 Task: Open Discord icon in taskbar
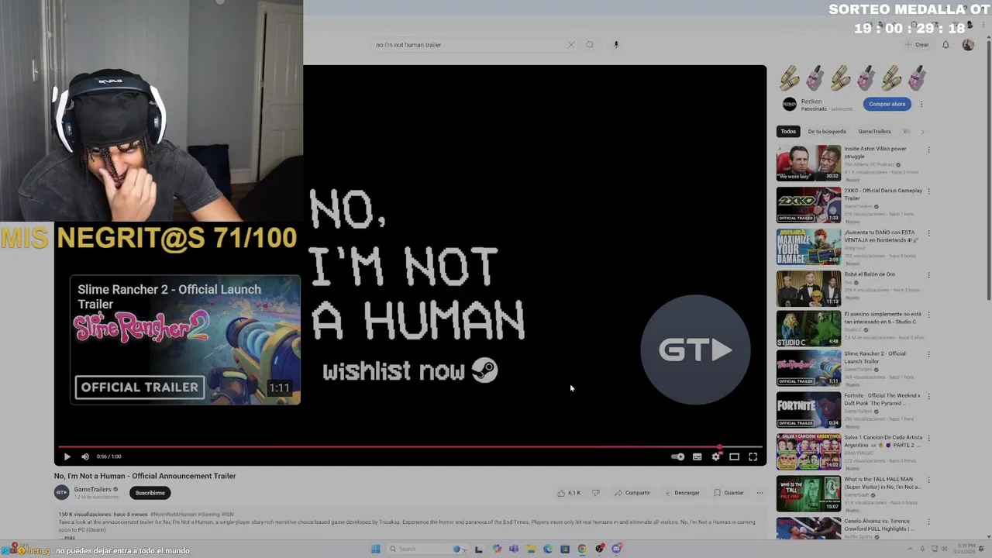pyautogui.click(x=617, y=549)
